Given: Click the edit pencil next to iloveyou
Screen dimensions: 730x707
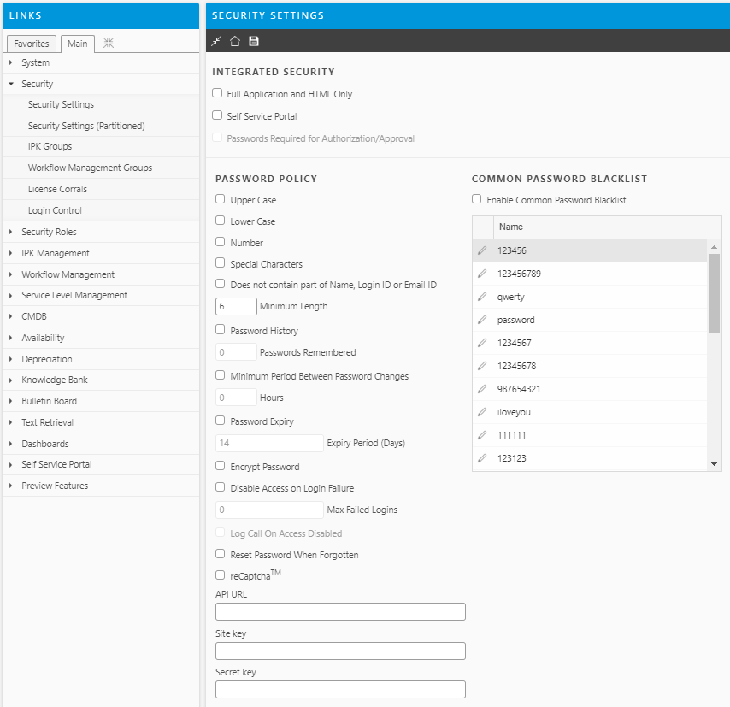Looking at the screenshot, I should 480,411.
